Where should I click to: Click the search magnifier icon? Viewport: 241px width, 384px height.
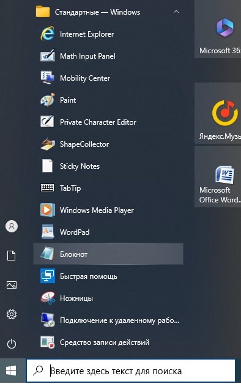click(x=38, y=371)
